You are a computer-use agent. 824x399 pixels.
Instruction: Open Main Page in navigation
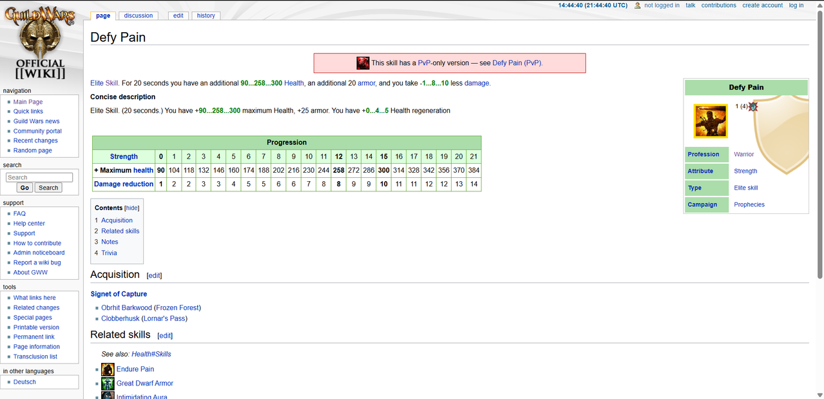pyautogui.click(x=28, y=102)
